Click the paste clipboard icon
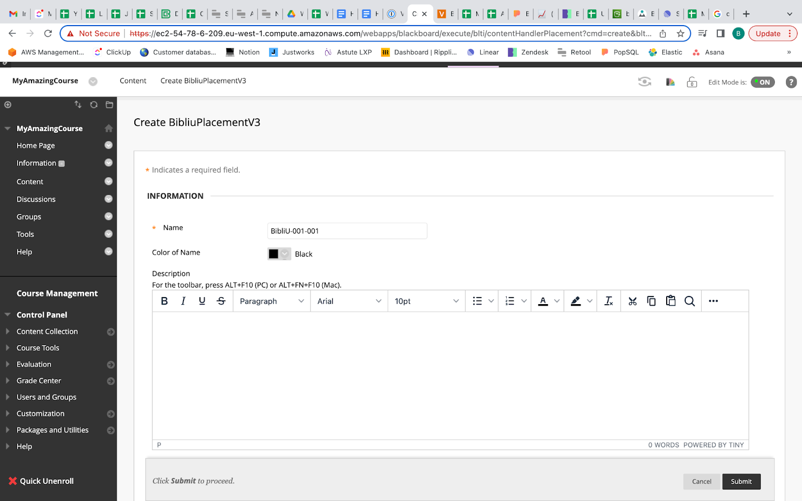This screenshot has width=802, height=501. click(670, 301)
